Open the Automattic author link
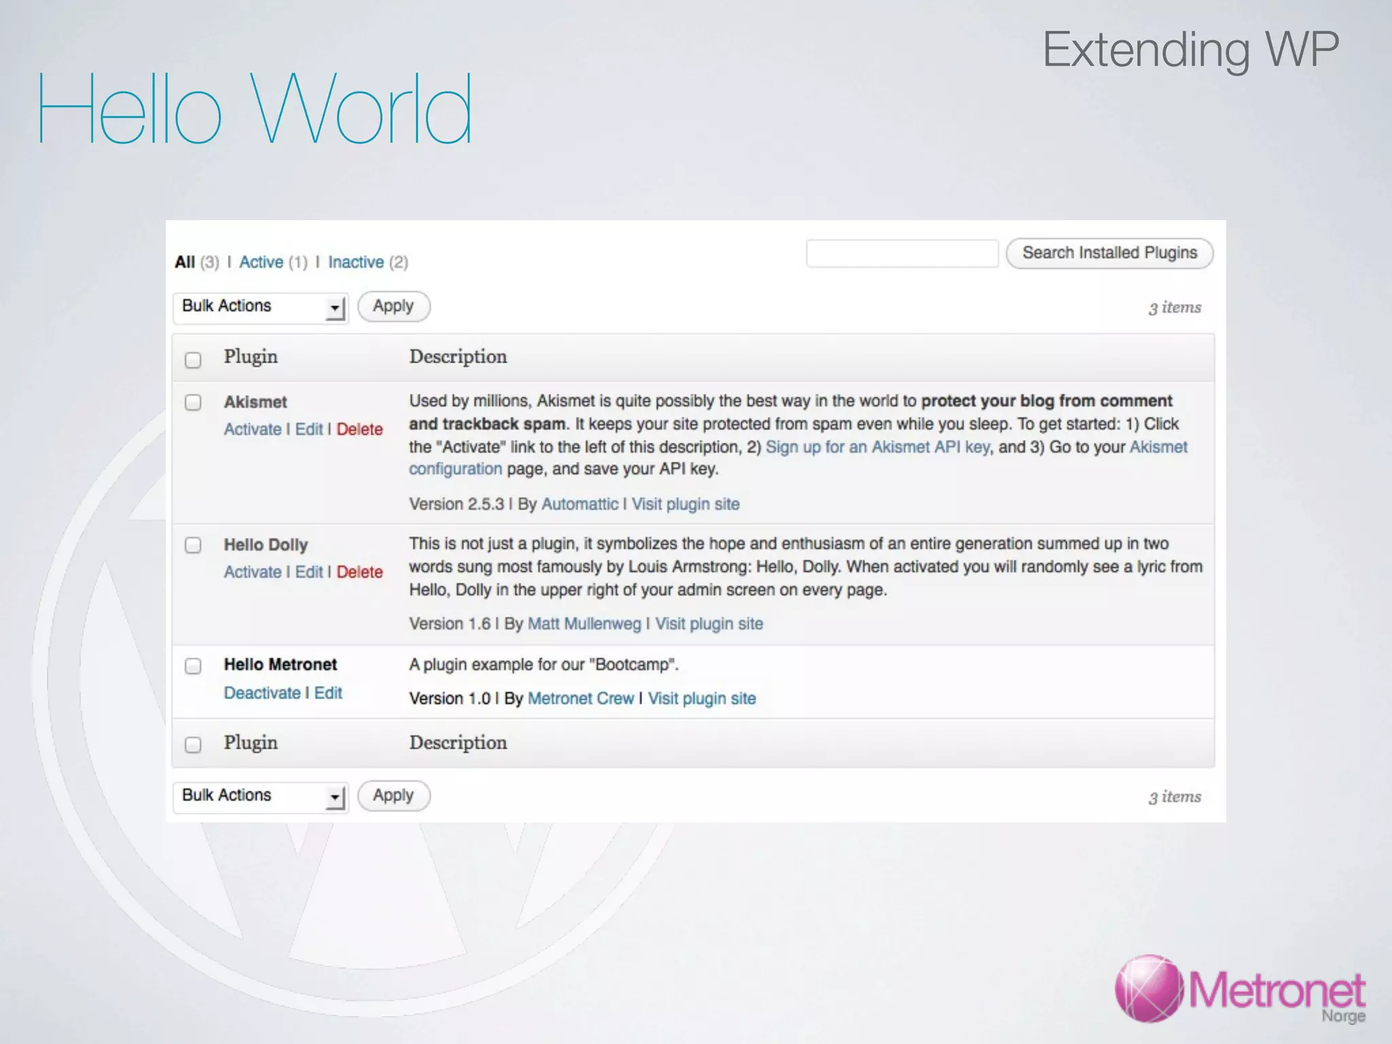The height and width of the screenshot is (1044, 1392). click(x=580, y=504)
